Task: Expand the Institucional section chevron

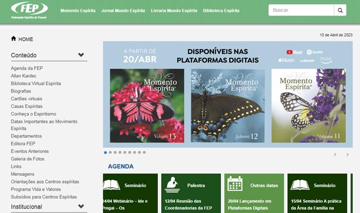Action: click(81, 206)
